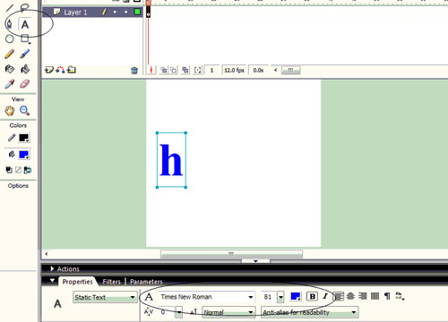Toggle Italic text formatting
The height and width of the screenshot is (322, 448).
(x=325, y=296)
